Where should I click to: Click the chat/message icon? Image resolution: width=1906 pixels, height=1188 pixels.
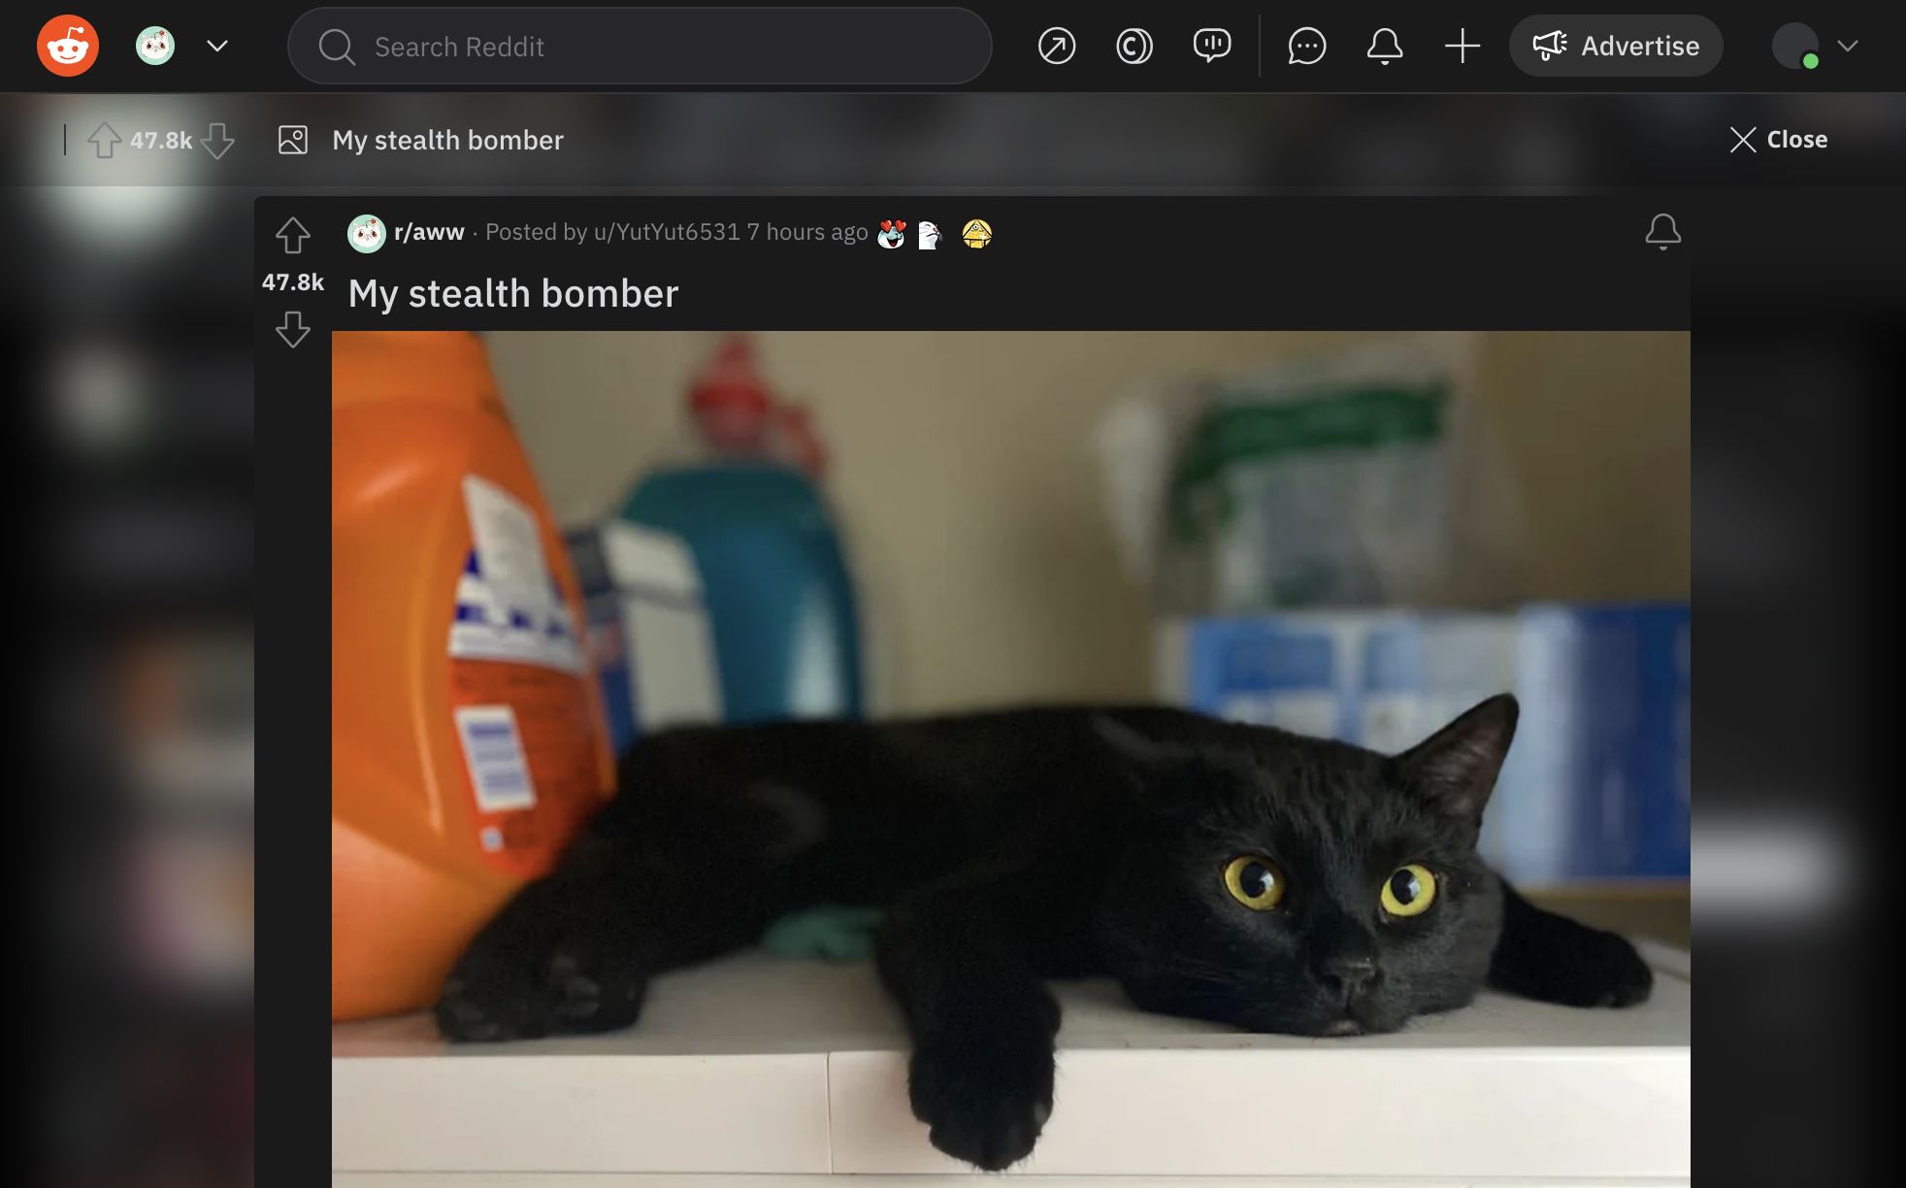1305,46
